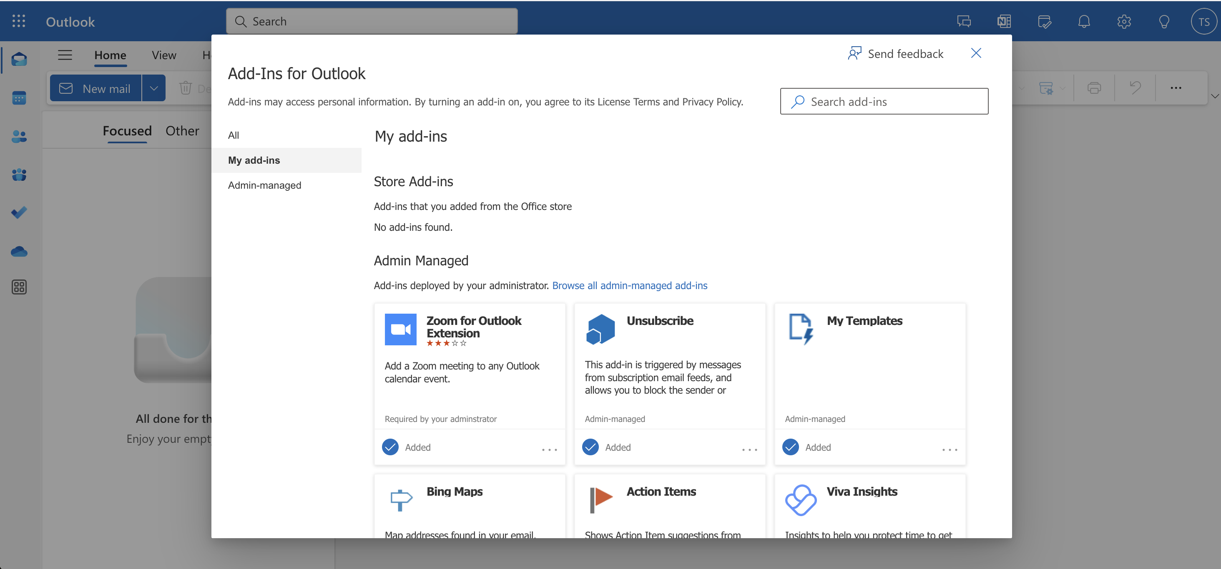Select the My add-ins category
1221x569 pixels.
tap(286, 160)
